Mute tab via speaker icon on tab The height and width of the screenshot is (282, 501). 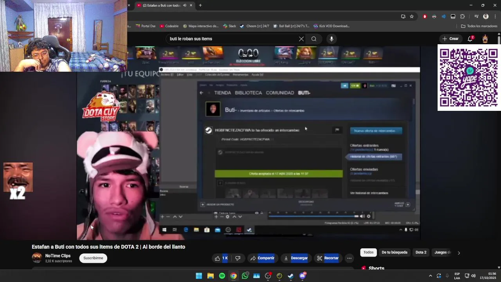[x=185, y=5]
